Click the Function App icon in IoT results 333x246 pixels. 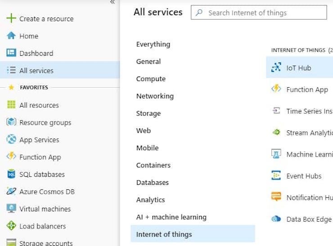[x=276, y=89]
